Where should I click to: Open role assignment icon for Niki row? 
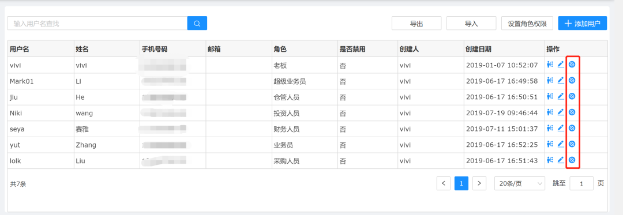click(550, 112)
